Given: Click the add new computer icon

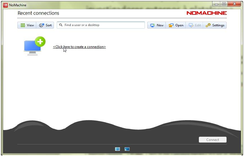Looking at the screenshot, I should [34, 46].
